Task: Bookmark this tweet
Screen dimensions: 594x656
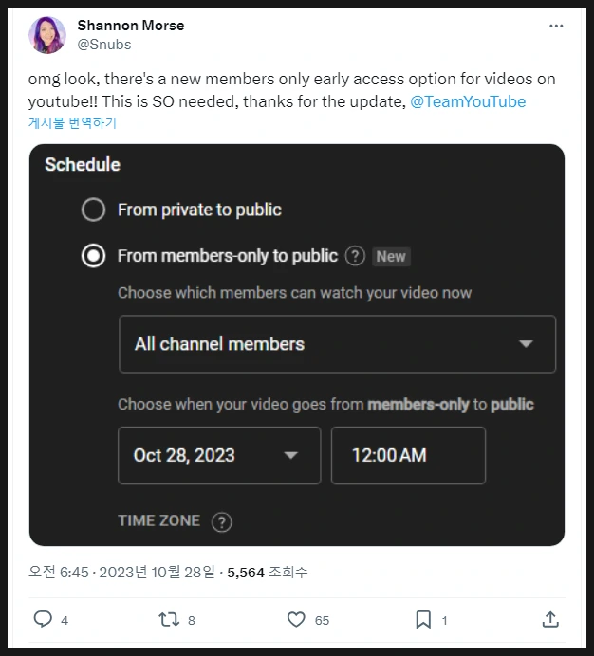Action: pos(423,619)
